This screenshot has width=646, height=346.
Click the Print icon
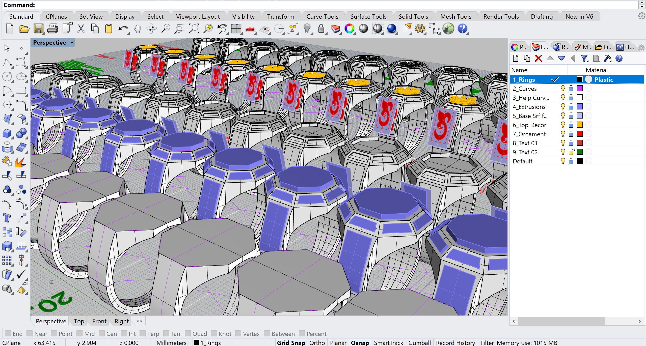click(53, 29)
